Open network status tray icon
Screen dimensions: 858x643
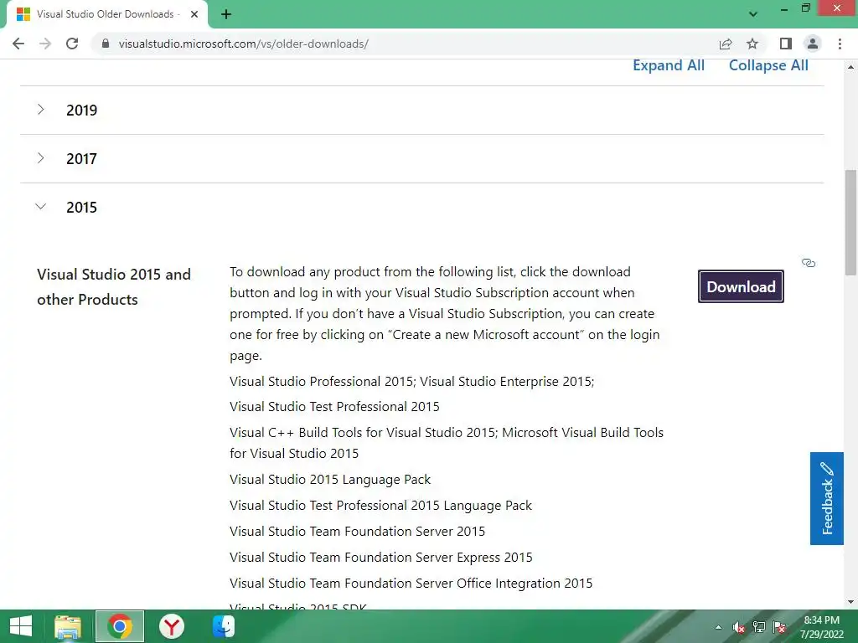759,627
